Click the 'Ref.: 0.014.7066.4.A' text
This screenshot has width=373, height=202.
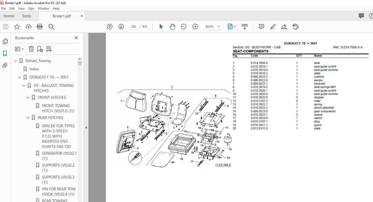[x=348, y=47]
